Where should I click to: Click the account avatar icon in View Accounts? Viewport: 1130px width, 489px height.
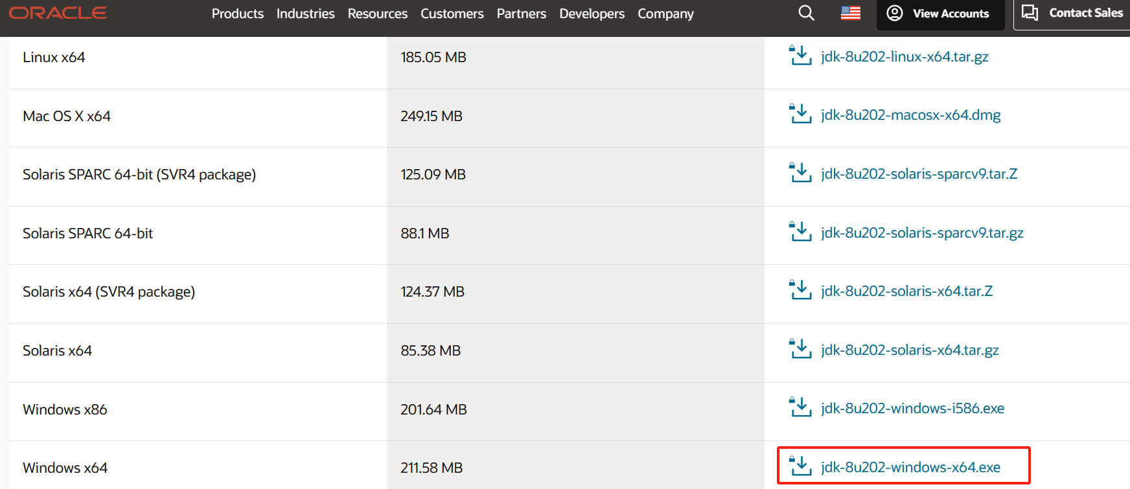click(x=895, y=13)
